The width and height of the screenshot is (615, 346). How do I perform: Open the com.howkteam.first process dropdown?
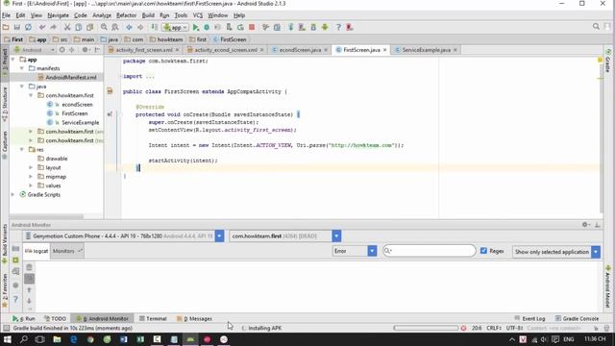(336, 235)
